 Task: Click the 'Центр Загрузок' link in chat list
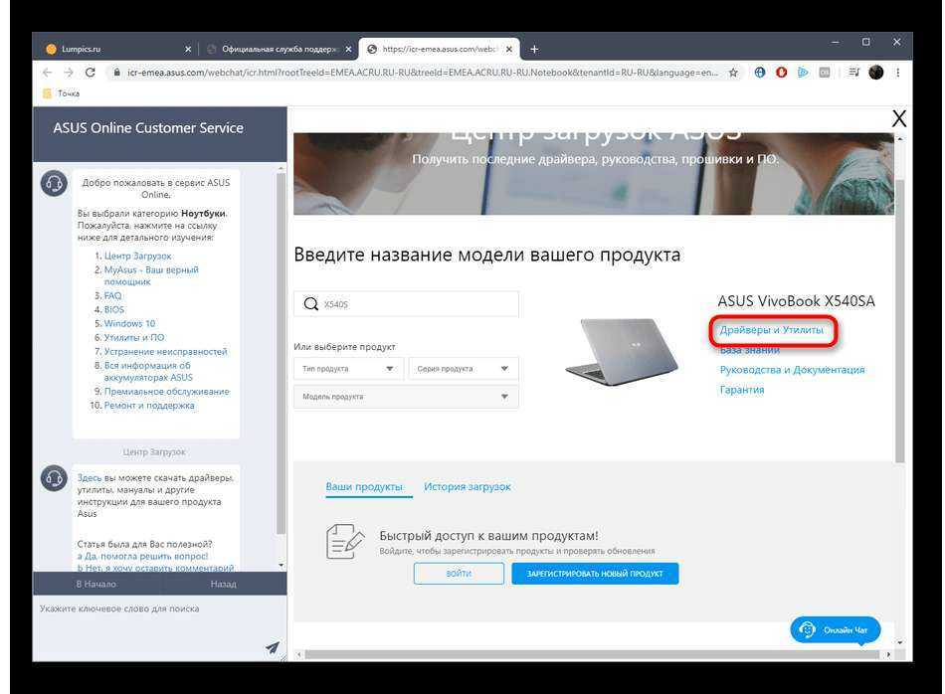pos(137,256)
